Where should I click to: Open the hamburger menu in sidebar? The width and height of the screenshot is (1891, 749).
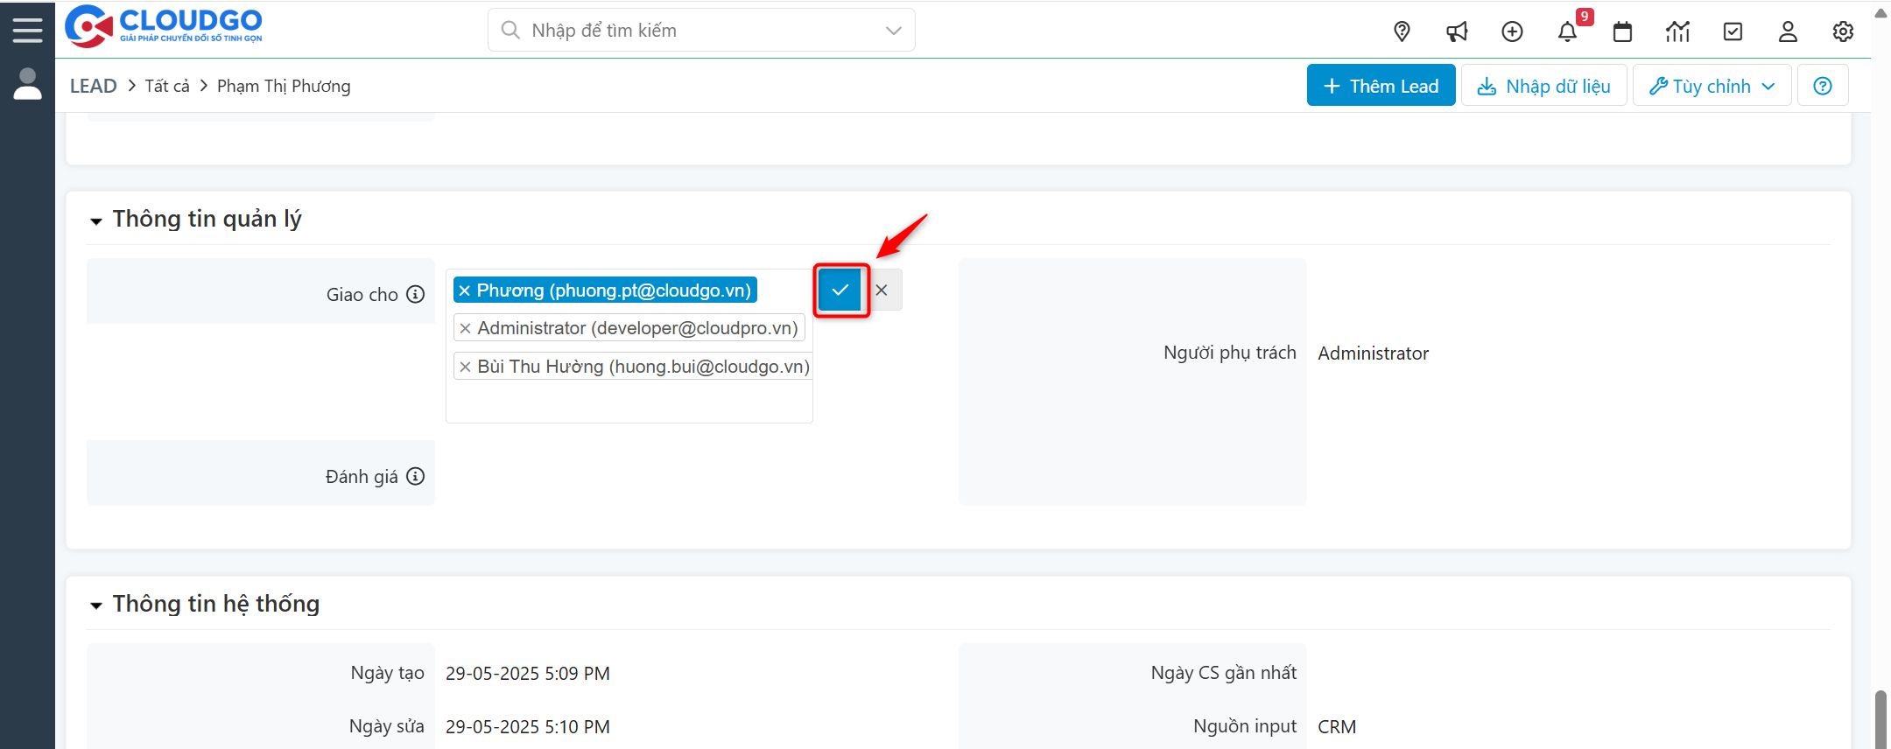click(27, 30)
